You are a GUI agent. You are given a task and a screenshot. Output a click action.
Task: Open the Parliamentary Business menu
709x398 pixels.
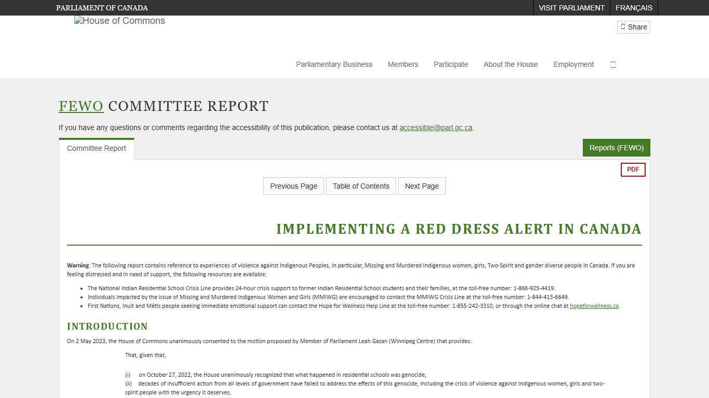pyautogui.click(x=334, y=64)
